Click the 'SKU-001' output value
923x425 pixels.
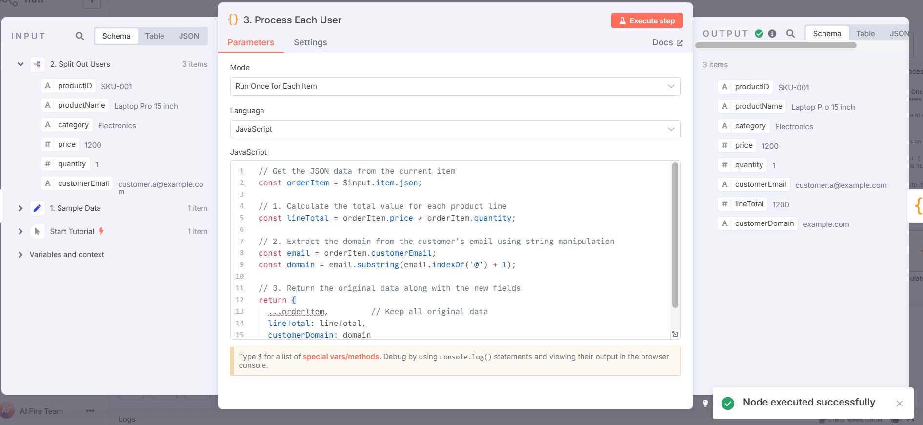tap(793, 88)
